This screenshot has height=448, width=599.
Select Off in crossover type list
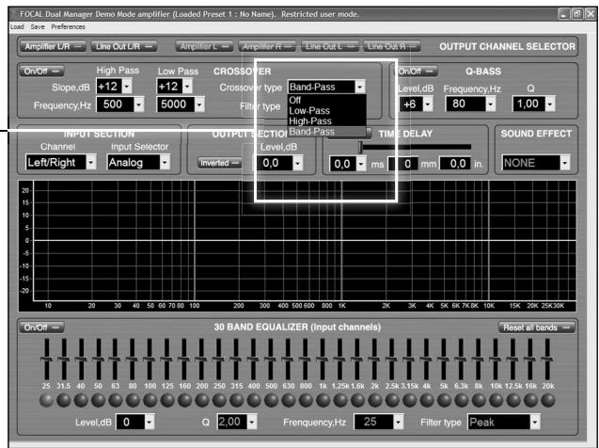pyautogui.click(x=326, y=100)
